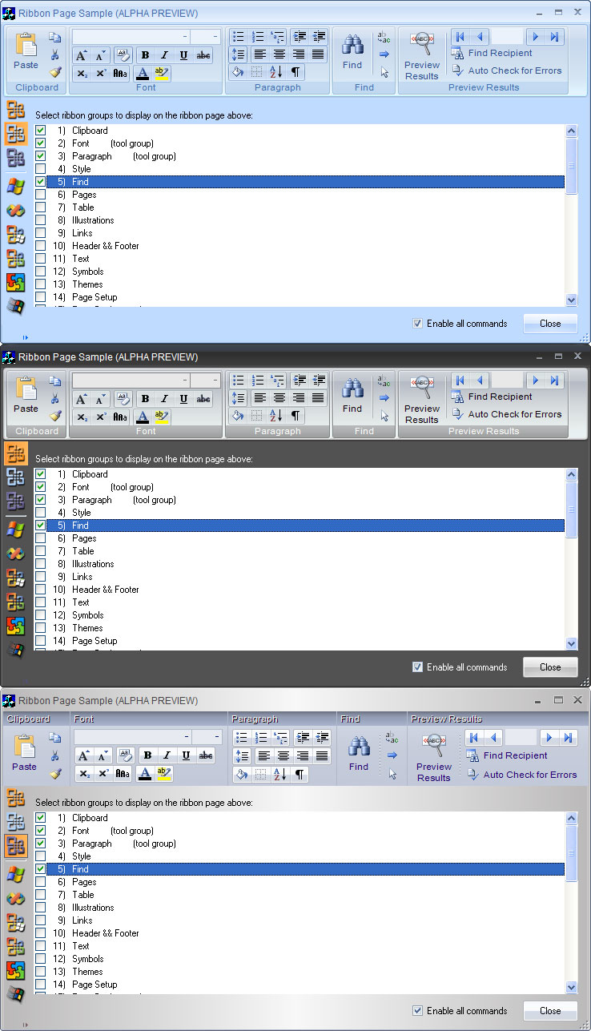Click the Bullets list icon in the blue window
The width and height of the screenshot is (591, 1031).
point(239,36)
